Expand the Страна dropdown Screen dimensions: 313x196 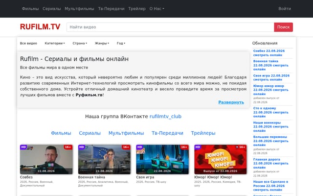80,43
